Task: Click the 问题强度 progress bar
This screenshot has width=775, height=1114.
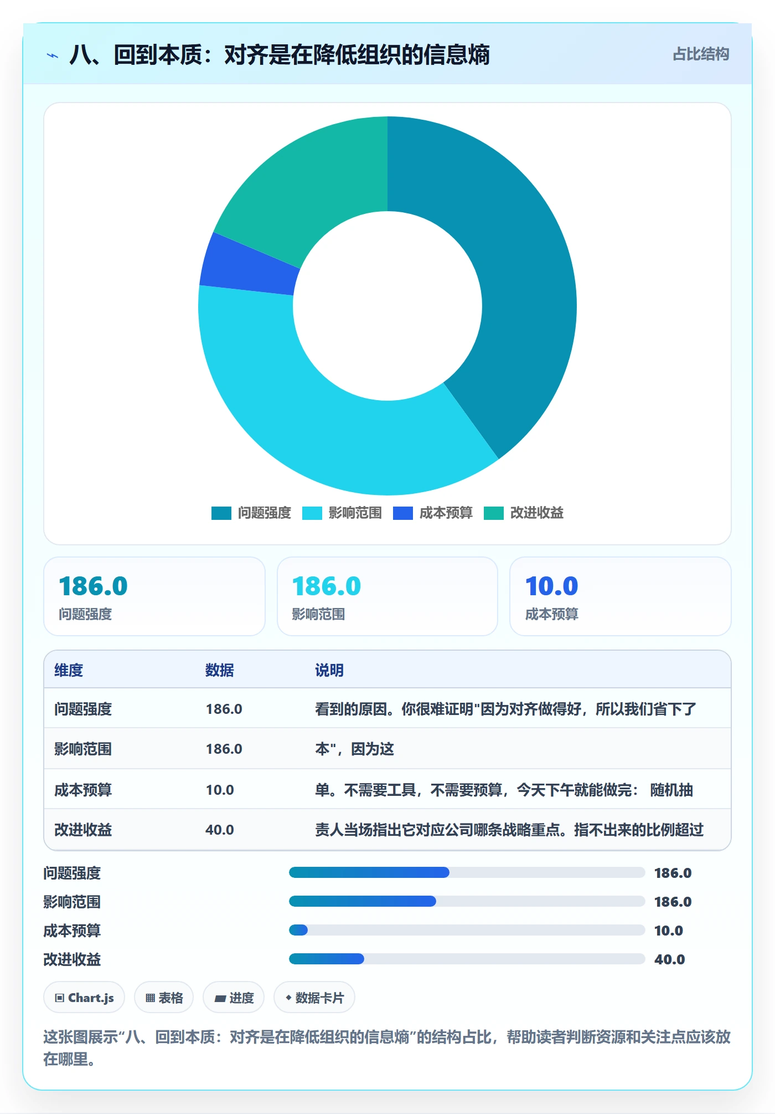Action: point(467,872)
